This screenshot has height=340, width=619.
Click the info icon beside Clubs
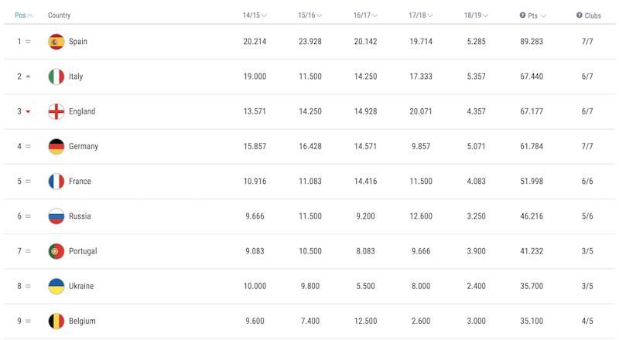[x=579, y=15]
